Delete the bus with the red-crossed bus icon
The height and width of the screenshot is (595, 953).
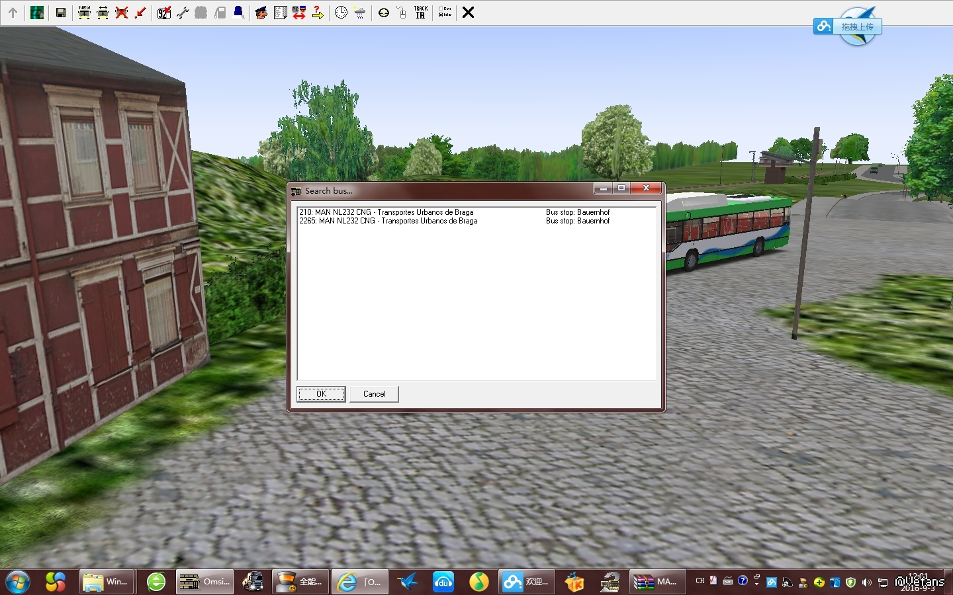tap(122, 13)
